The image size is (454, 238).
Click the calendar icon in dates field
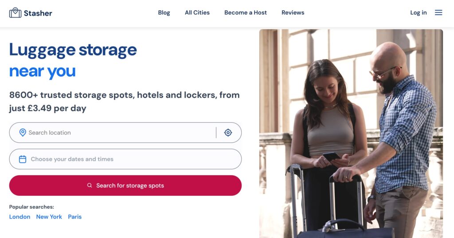tap(23, 159)
